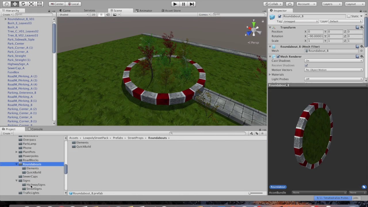
Task: Toggle pivot Center mode button
Action: (57, 4)
